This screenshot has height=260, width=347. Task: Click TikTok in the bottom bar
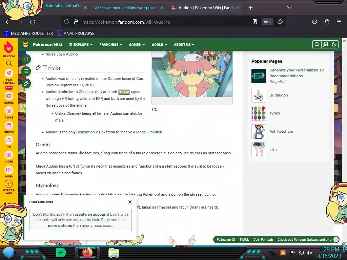pos(244,240)
